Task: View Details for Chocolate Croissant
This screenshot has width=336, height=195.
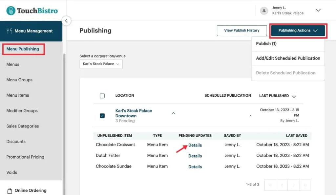Action: pos(195,145)
